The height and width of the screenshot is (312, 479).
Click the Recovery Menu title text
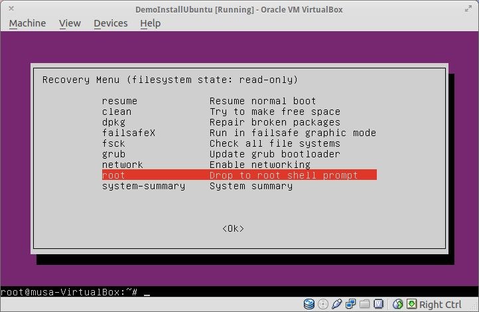170,80
